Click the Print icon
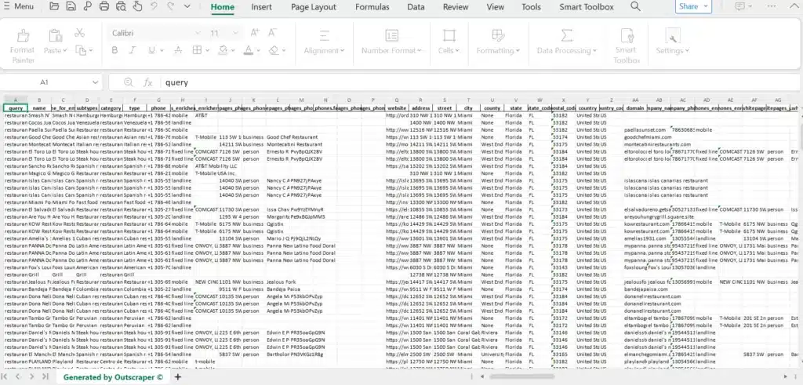The width and height of the screenshot is (803, 385). (104, 6)
